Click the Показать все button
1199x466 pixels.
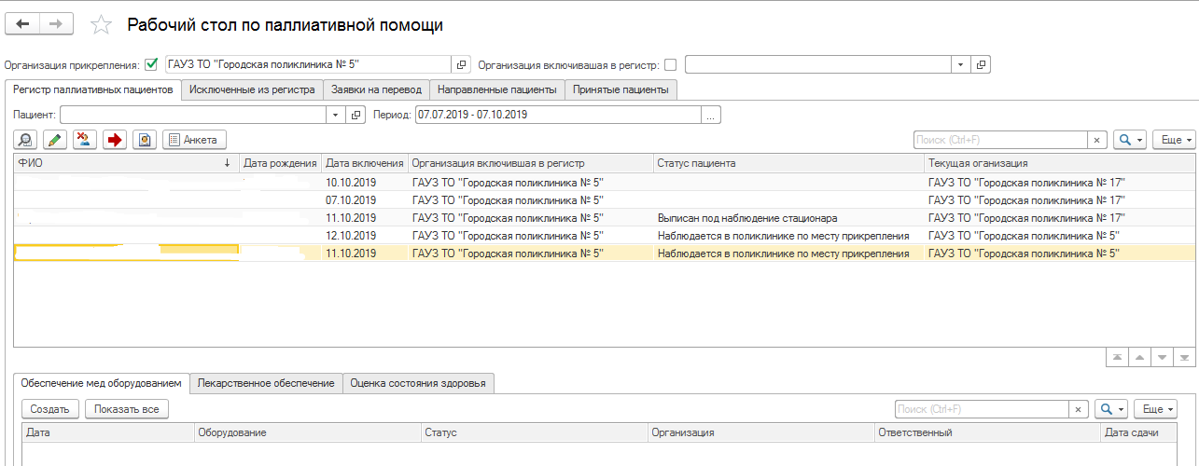click(x=127, y=408)
